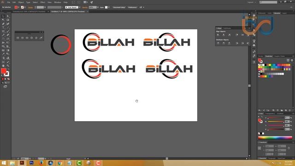This screenshot has height=166, width=295.
Task: Switch to the Layers panel tab
Action: coord(284,13)
